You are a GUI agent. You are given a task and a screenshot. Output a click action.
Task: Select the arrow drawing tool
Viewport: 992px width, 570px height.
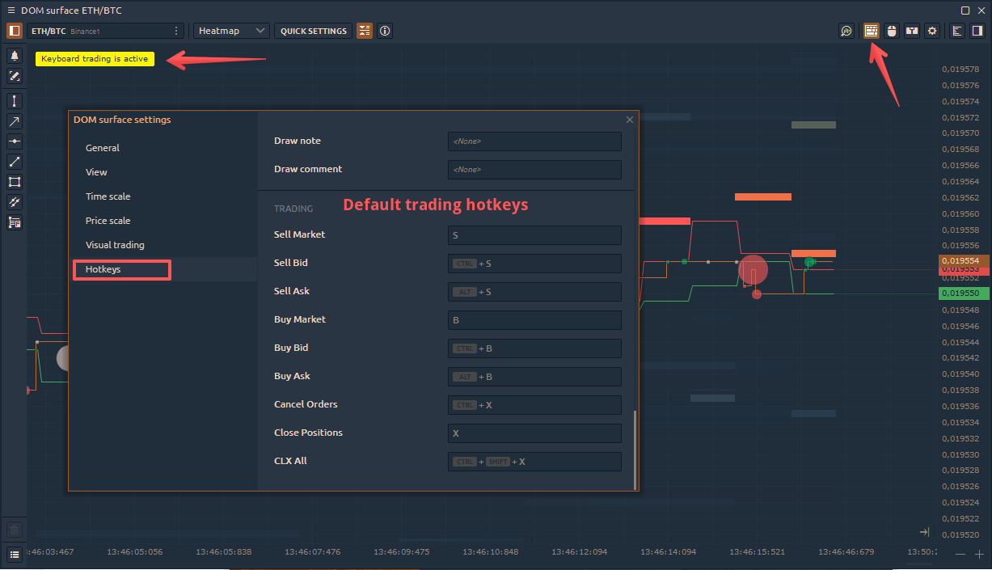pos(15,121)
